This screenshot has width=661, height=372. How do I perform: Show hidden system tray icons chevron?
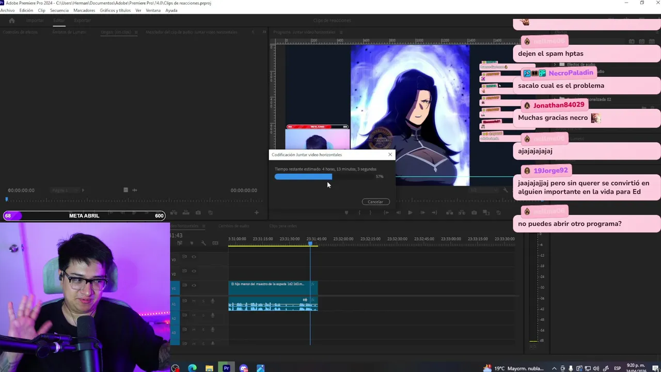coord(554,368)
